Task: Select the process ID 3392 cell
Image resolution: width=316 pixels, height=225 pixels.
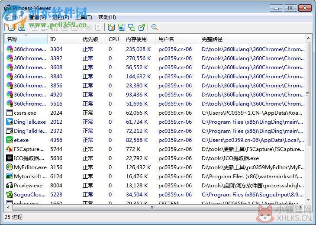Action: pos(56,58)
